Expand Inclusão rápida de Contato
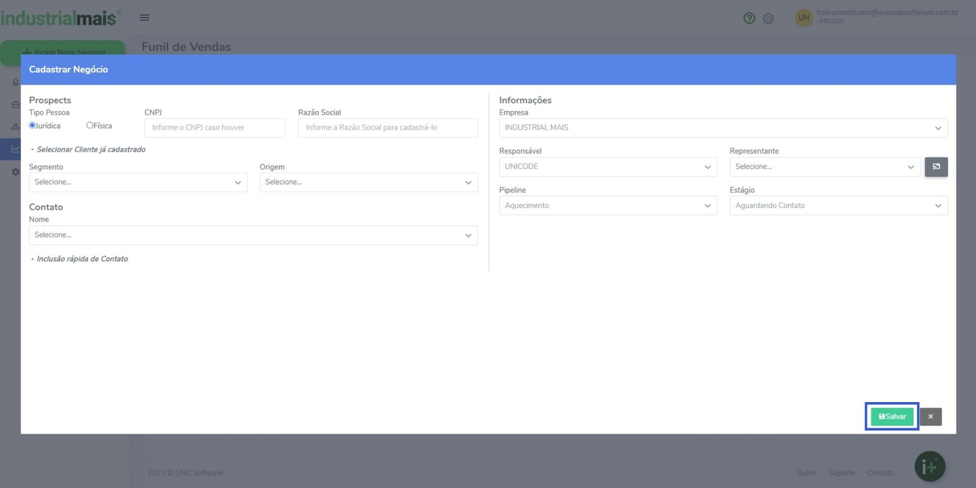 pyautogui.click(x=82, y=259)
